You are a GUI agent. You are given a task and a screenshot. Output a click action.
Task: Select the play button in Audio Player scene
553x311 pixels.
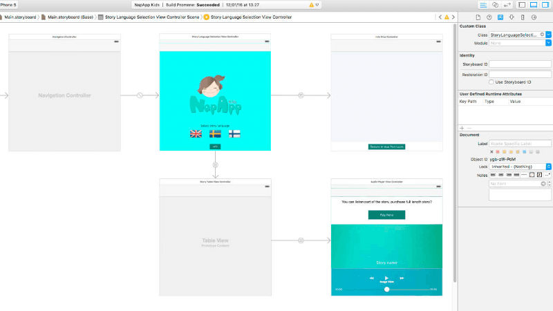386,278
